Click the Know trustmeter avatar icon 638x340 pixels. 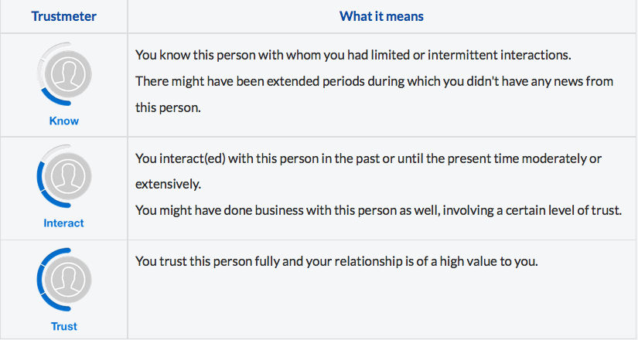pos(68,74)
